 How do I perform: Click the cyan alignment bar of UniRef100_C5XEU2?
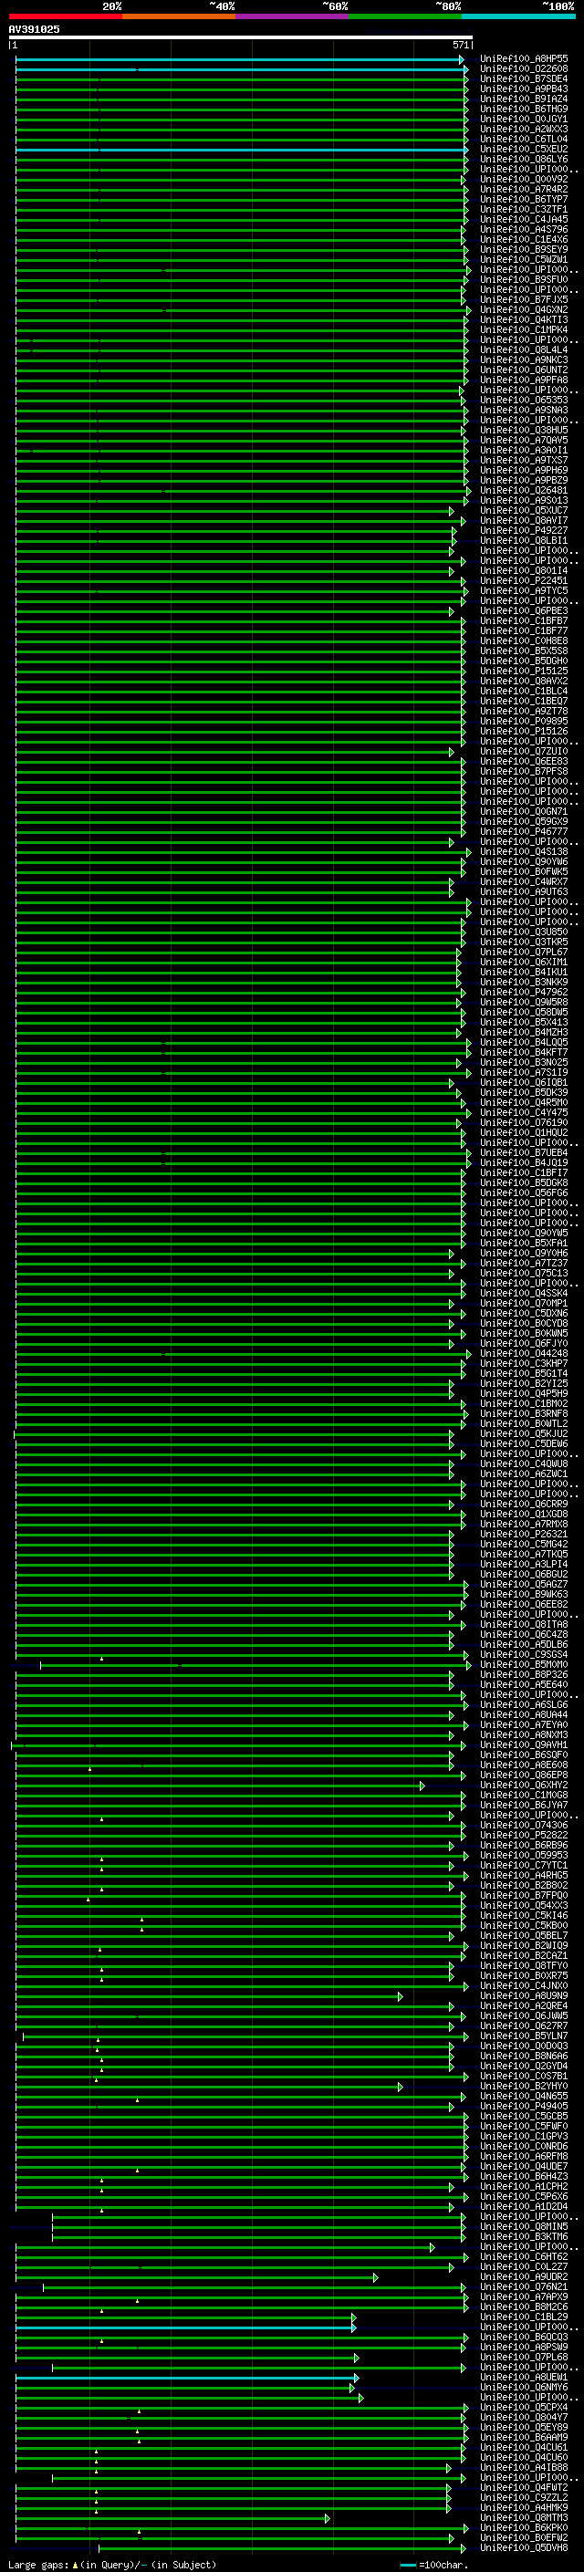pos(242,150)
